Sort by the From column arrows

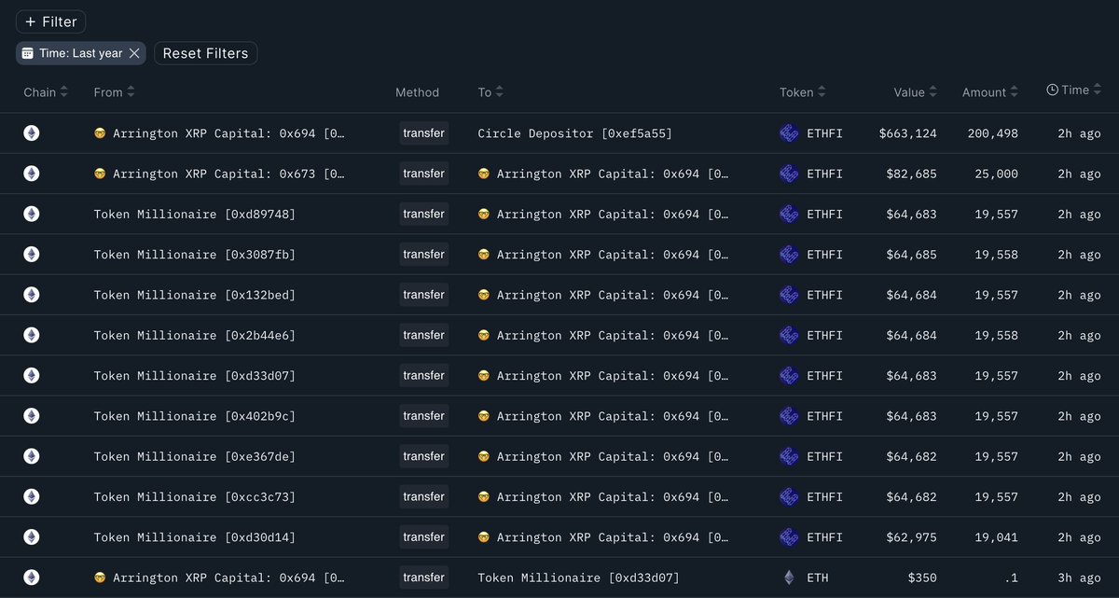[131, 92]
